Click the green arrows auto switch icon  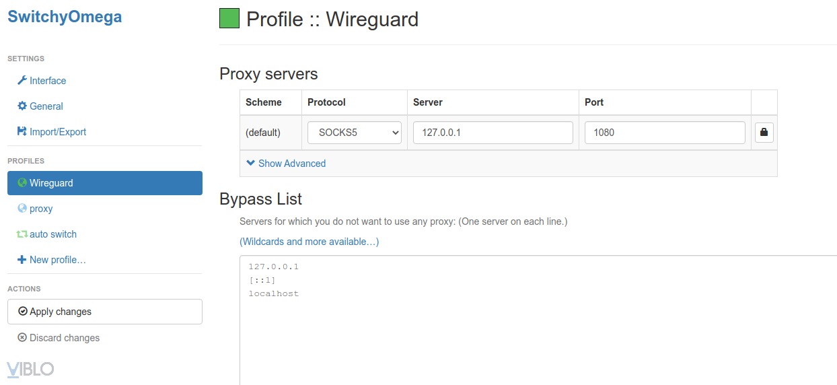22,234
